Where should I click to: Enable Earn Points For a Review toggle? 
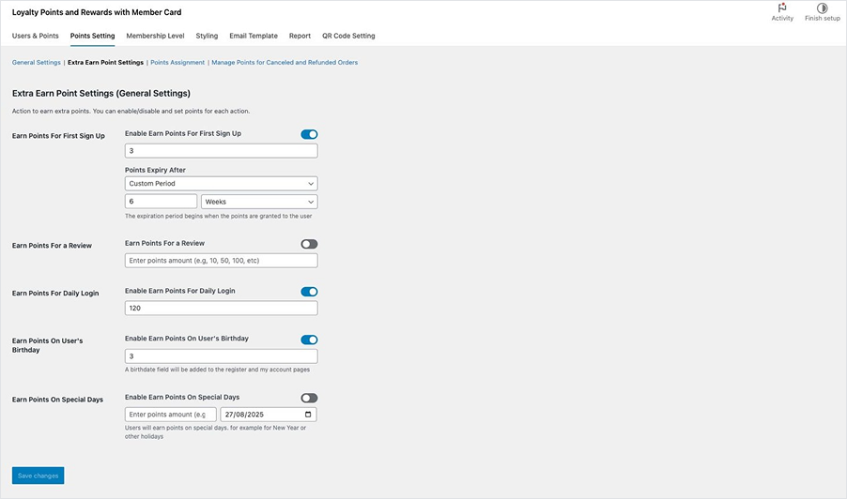309,244
